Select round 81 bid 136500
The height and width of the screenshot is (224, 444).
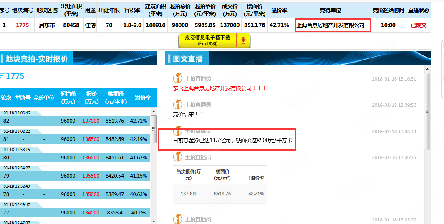coord(91,139)
